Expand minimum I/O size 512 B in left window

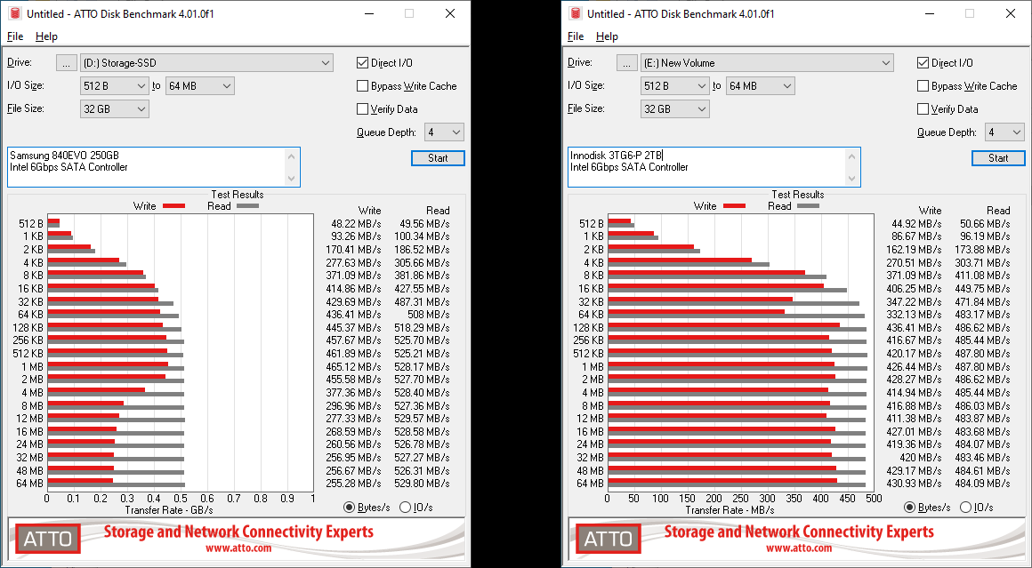[x=115, y=86]
